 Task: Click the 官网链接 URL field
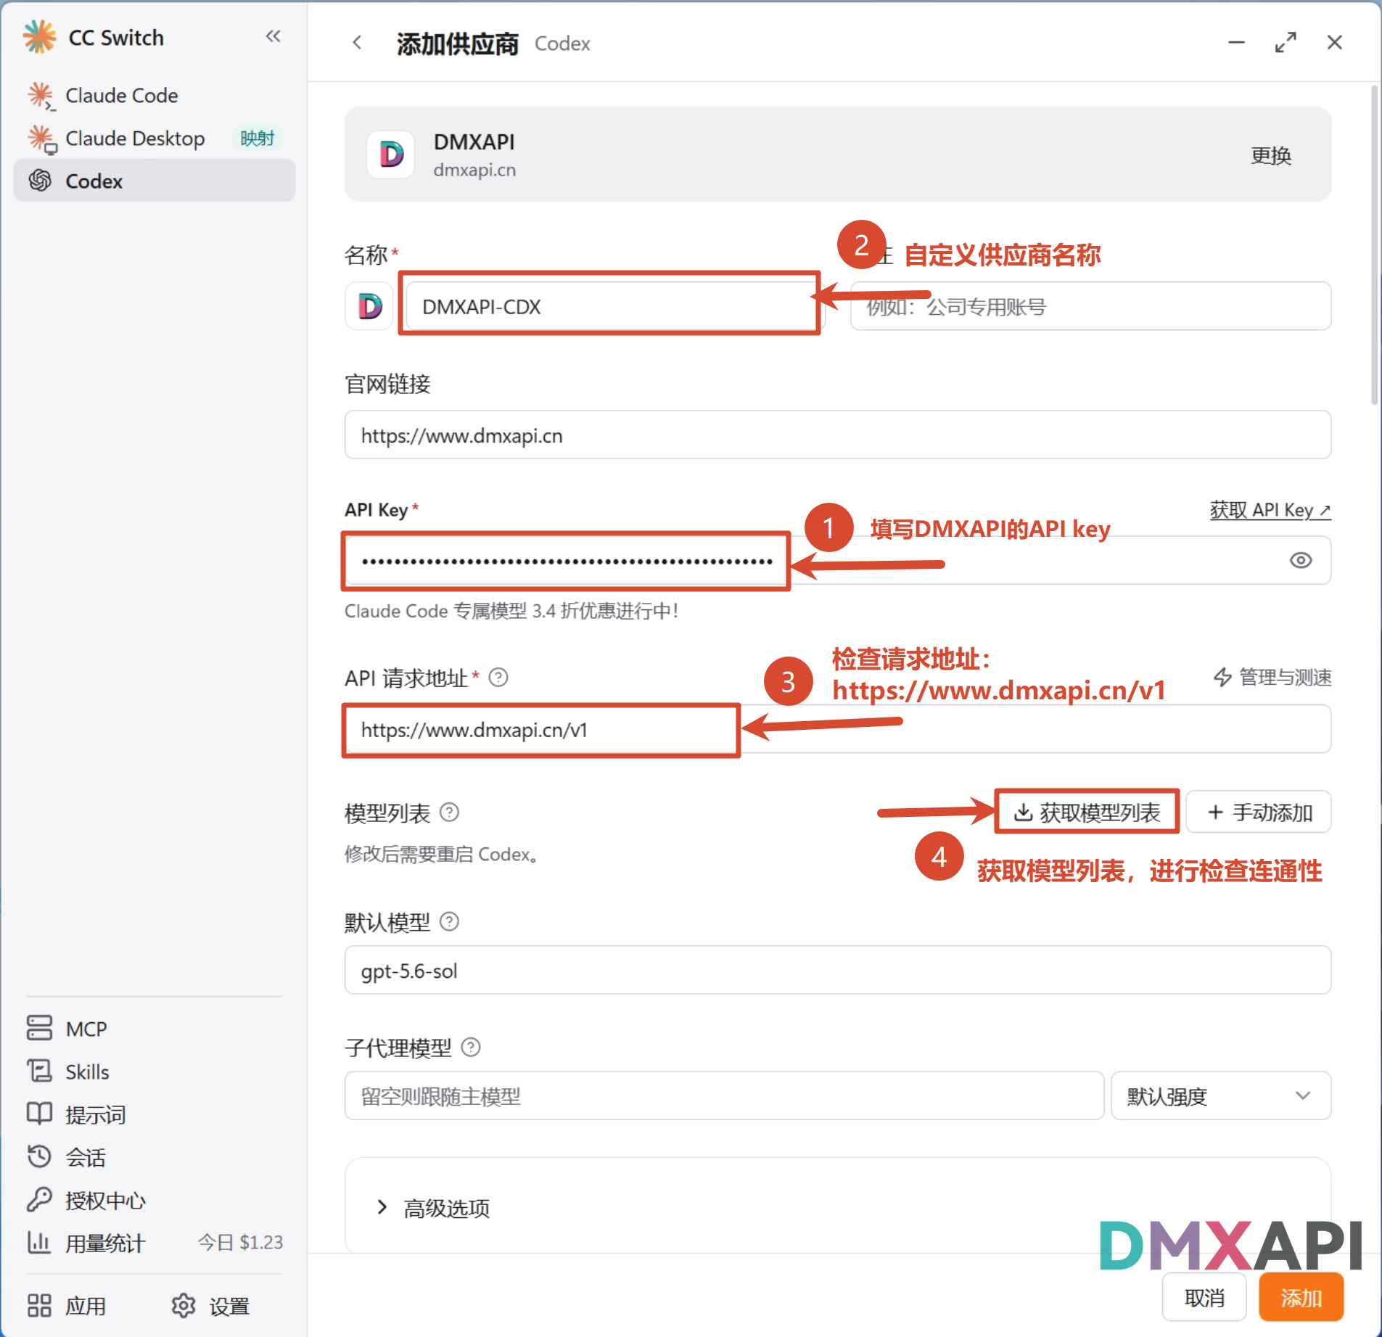coord(837,435)
